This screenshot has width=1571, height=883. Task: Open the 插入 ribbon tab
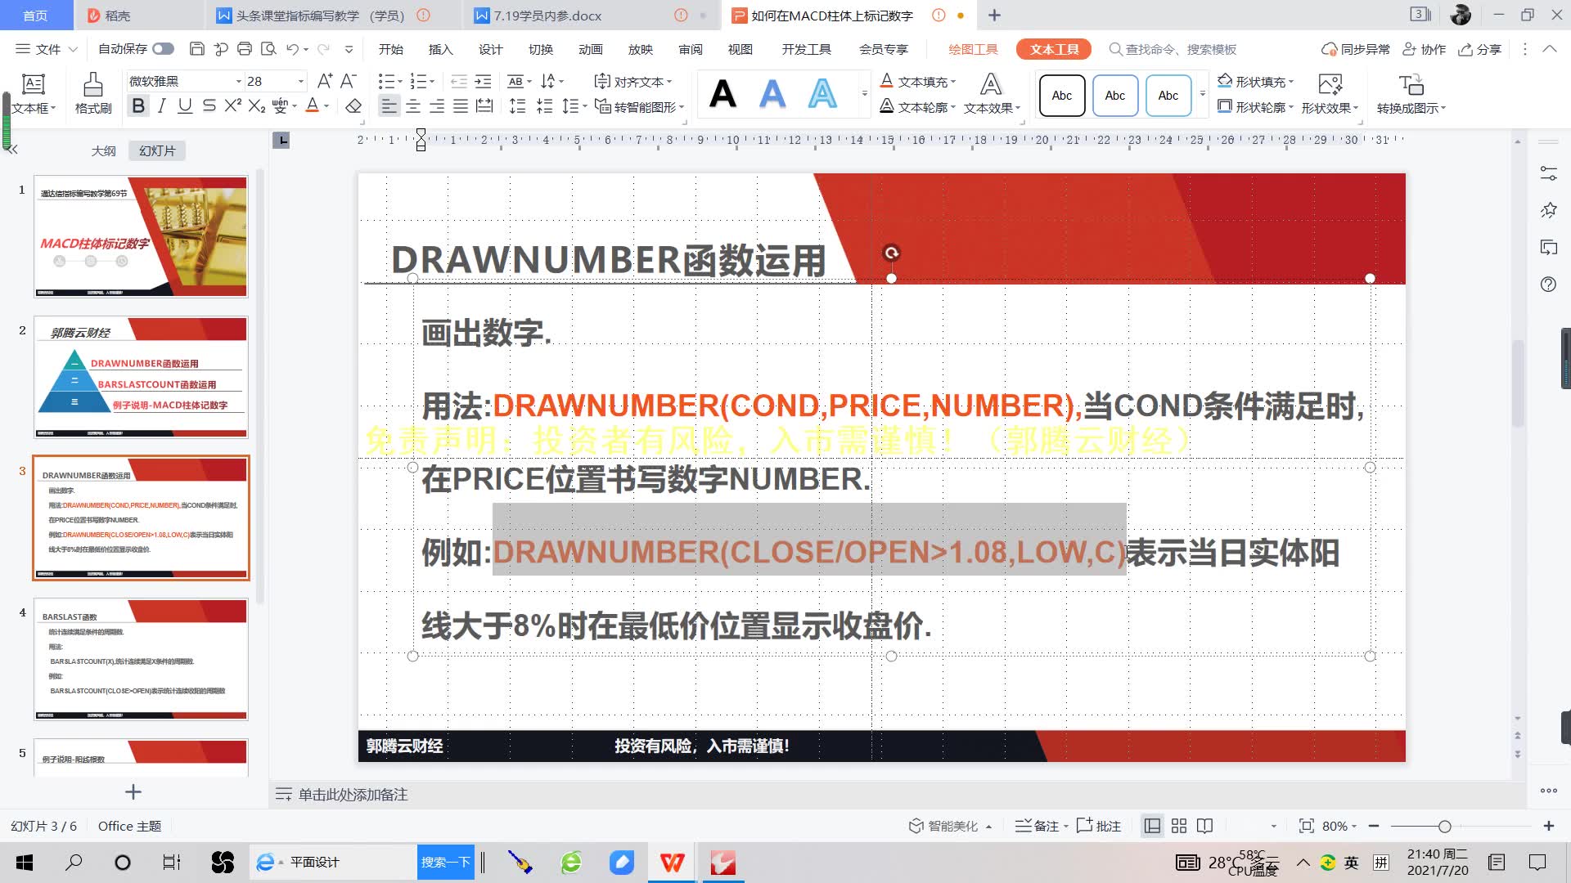pyautogui.click(x=440, y=49)
